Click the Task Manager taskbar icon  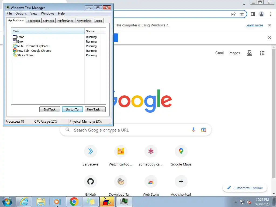point(124,202)
